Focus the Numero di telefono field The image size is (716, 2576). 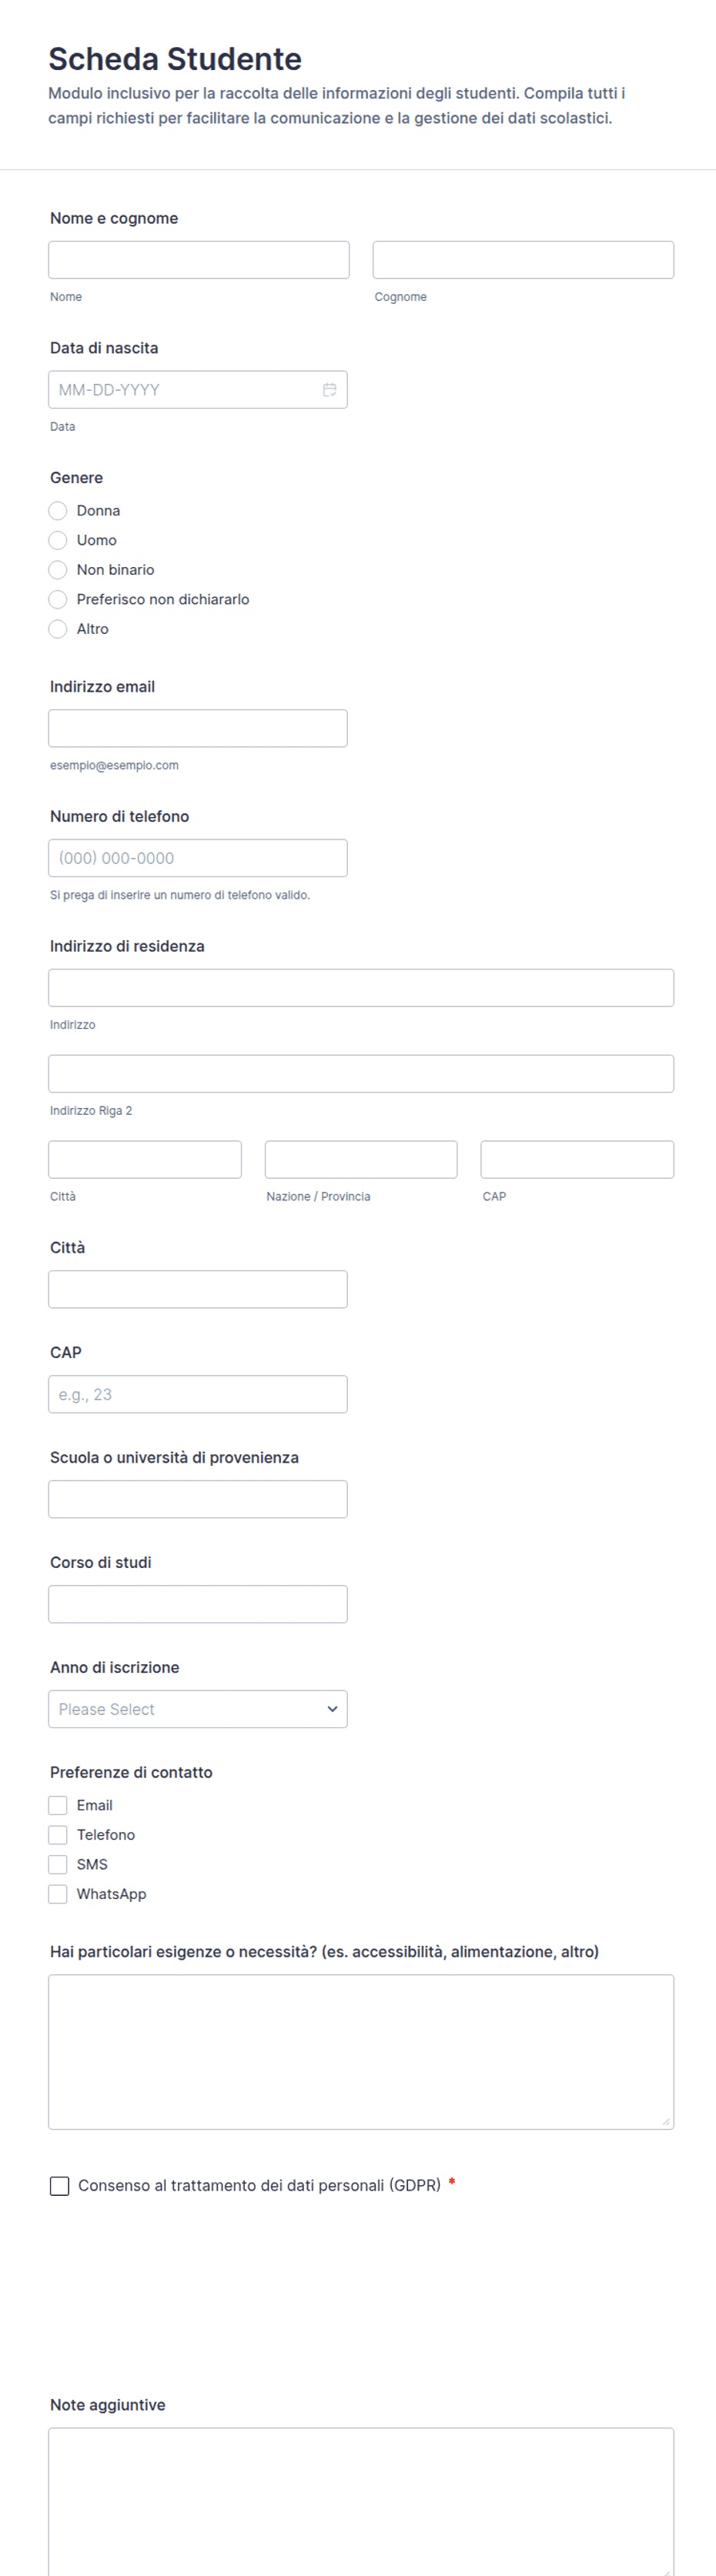(x=198, y=858)
